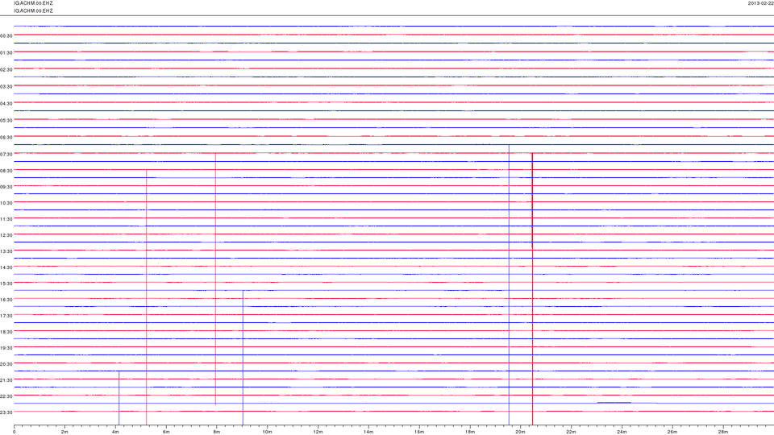
Task: Click the 22m axis tick label
Action: (x=571, y=432)
